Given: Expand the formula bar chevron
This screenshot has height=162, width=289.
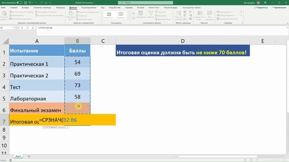Looking at the screenshot, I should click(288, 27).
